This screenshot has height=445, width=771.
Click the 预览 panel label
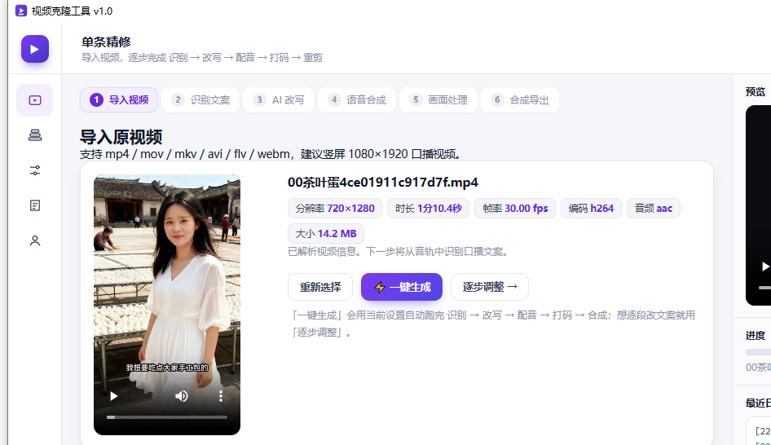tap(756, 92)
